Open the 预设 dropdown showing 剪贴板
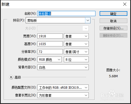The image size is (131, 104). coord(58,20)
